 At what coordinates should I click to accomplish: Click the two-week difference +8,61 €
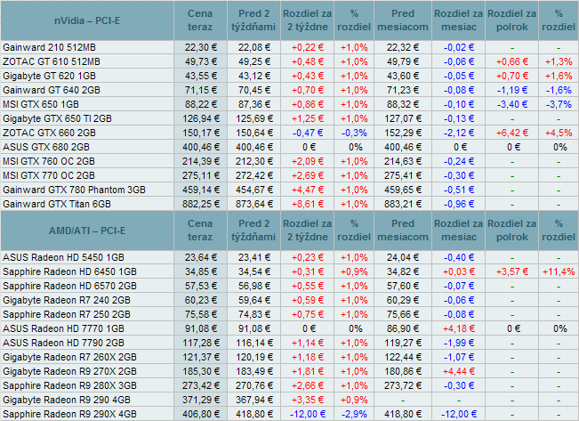coord(308,204)
